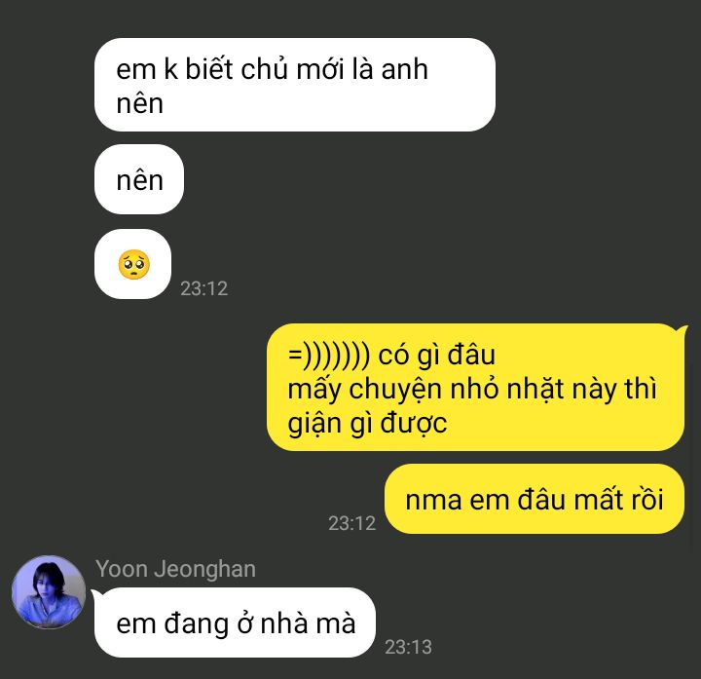
Task: Tap the "em đang ở nhà mà" reply bubble
Action: point(235,622)
